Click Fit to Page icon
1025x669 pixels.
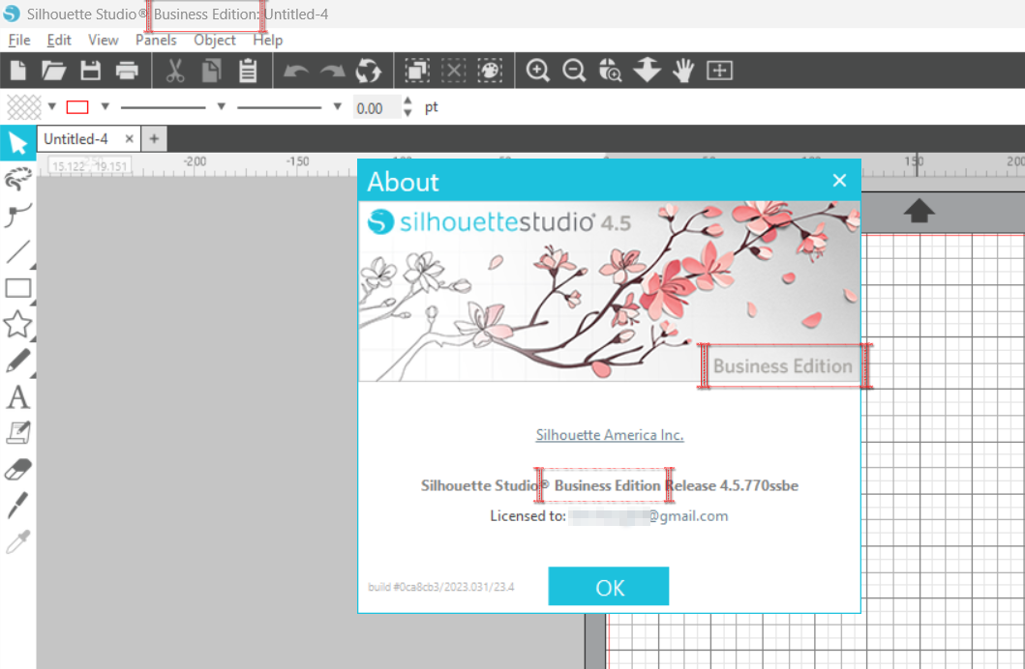[720, 70]
